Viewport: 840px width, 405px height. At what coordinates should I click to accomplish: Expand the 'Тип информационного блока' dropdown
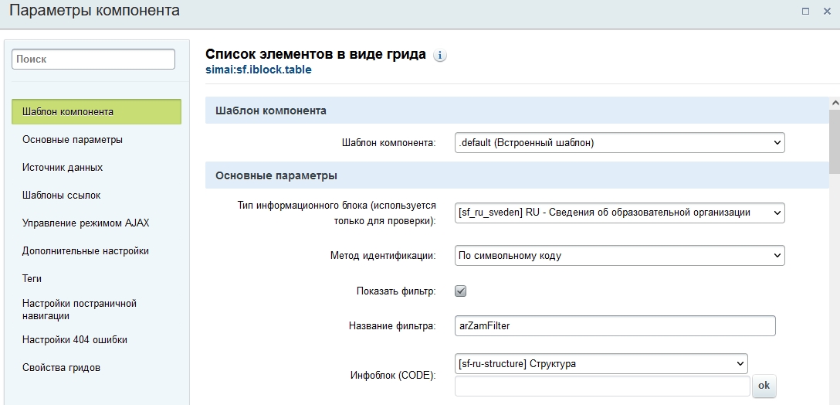619,213
